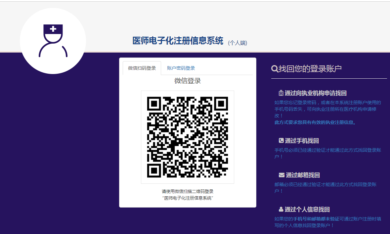Click the institution icon before 通过向执业机构申请找回
390x234 pixels.
[281, 93]
